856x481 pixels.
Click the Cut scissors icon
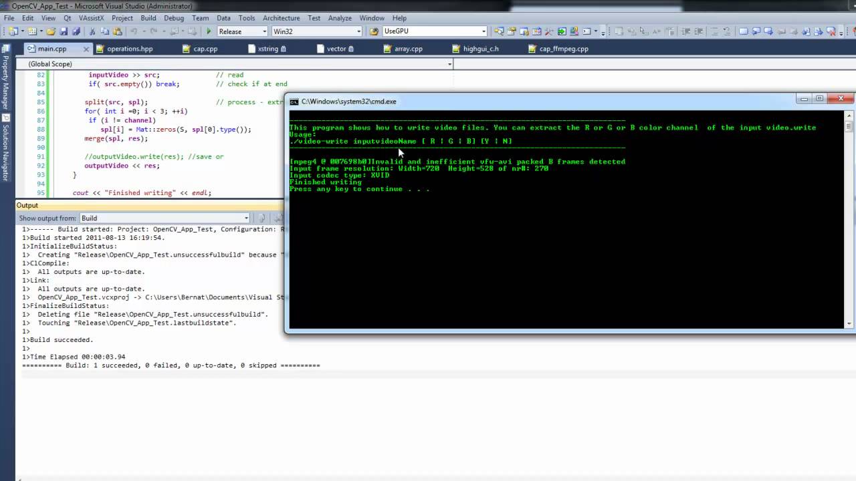click(92, 31)
